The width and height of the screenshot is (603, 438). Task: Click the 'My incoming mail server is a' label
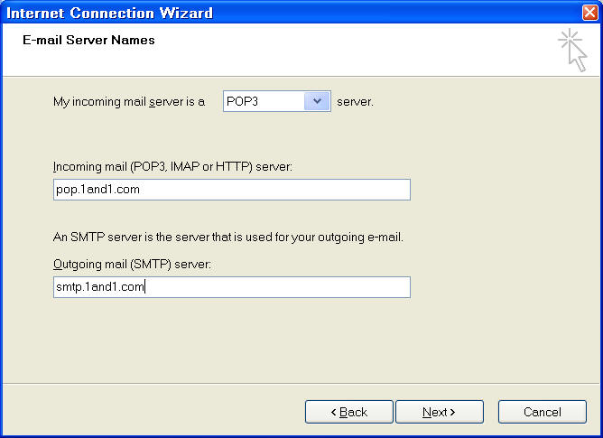coord(129,101)
